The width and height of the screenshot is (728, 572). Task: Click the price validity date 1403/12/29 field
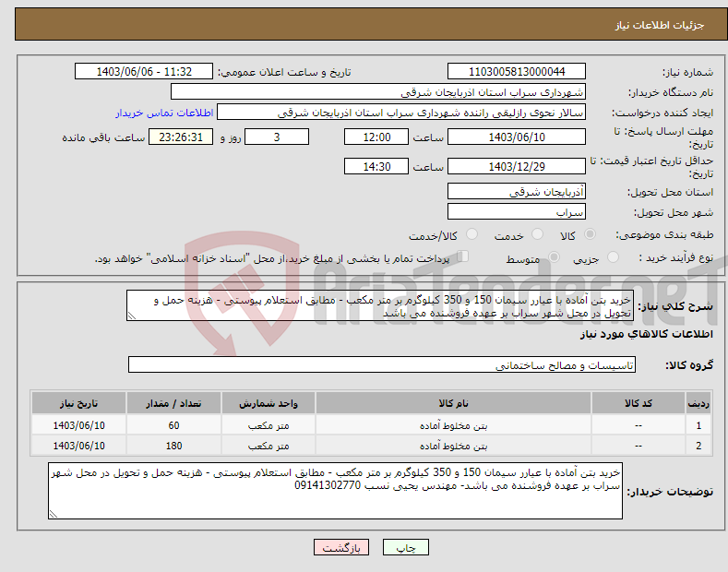coord(517,166)
